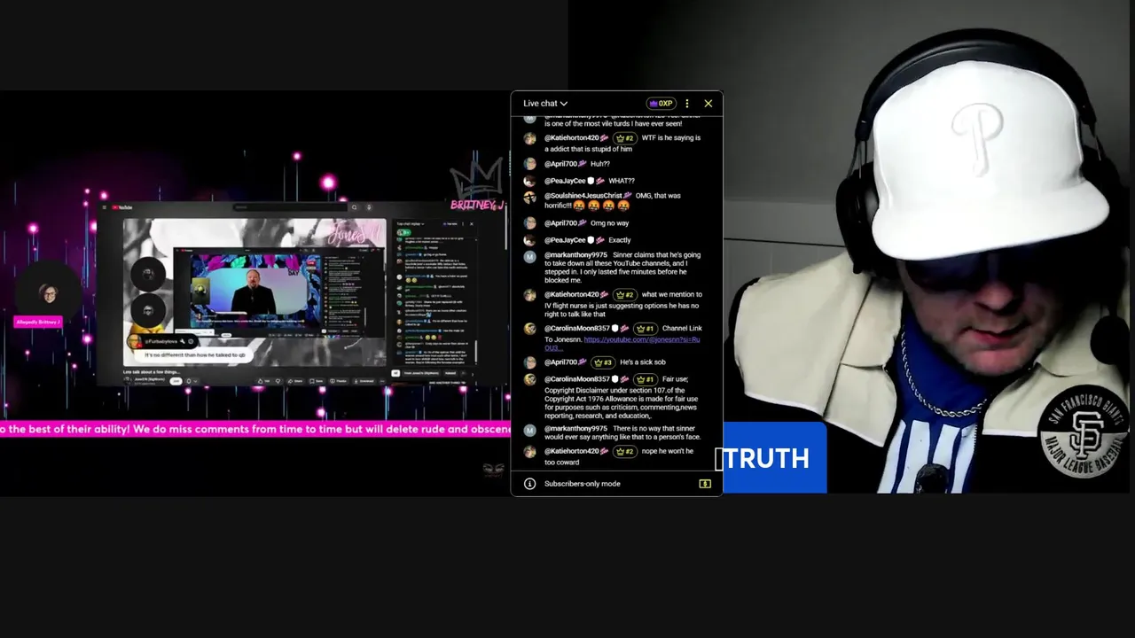Click the Allegedly Brittney J name label

pyautogui.click(x=37, y=323)
